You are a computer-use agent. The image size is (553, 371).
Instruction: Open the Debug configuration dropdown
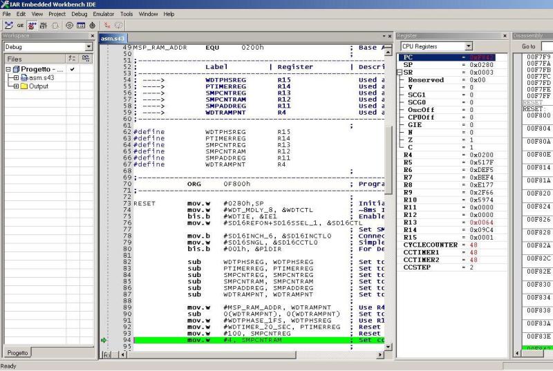point(88,46)
